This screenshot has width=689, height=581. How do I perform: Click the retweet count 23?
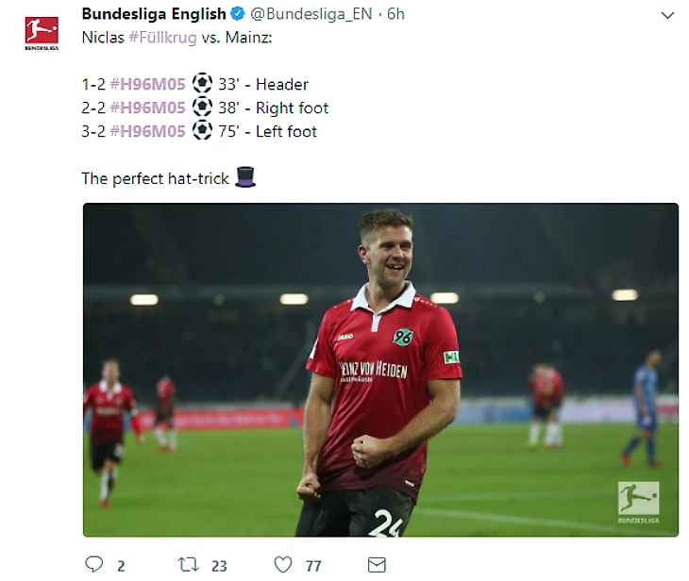219,565
